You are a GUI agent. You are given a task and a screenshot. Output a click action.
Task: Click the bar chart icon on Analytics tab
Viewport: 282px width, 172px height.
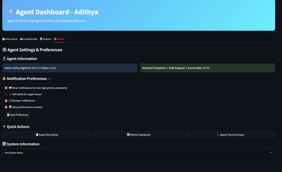[x=41, y=39]
